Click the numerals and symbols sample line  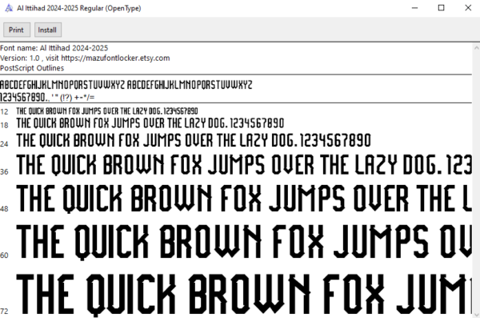47,97
